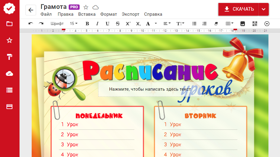Toggle strikethrough formatting
This screenshot has width=280, height=157.
coord(118,24)
